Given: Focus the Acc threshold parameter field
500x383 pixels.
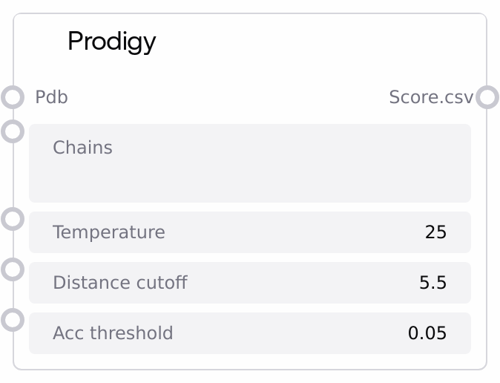Looking at the screenshot, I should tap(249, 333).
